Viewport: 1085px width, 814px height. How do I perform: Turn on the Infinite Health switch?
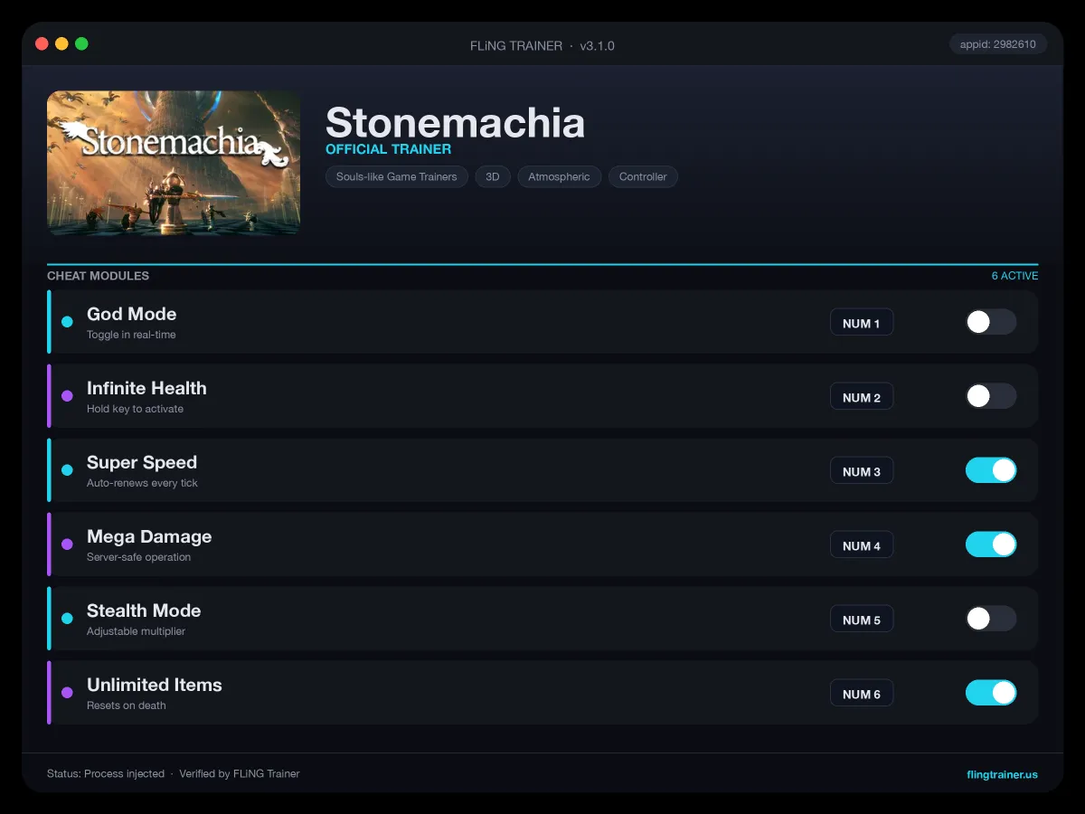(x=991, y=396)
